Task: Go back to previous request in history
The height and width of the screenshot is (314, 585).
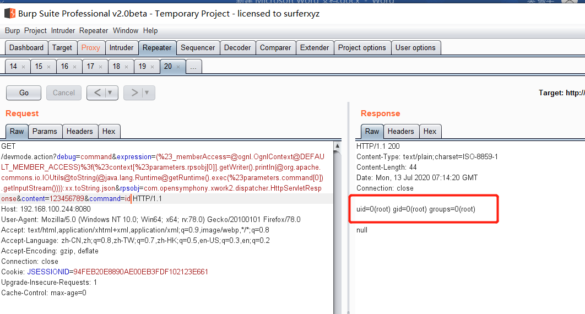Action: point(97,93)
